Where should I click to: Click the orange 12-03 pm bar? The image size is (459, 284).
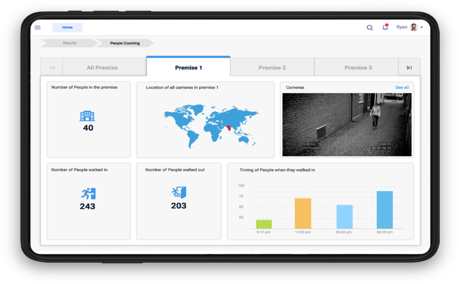(x=303, y=213)
